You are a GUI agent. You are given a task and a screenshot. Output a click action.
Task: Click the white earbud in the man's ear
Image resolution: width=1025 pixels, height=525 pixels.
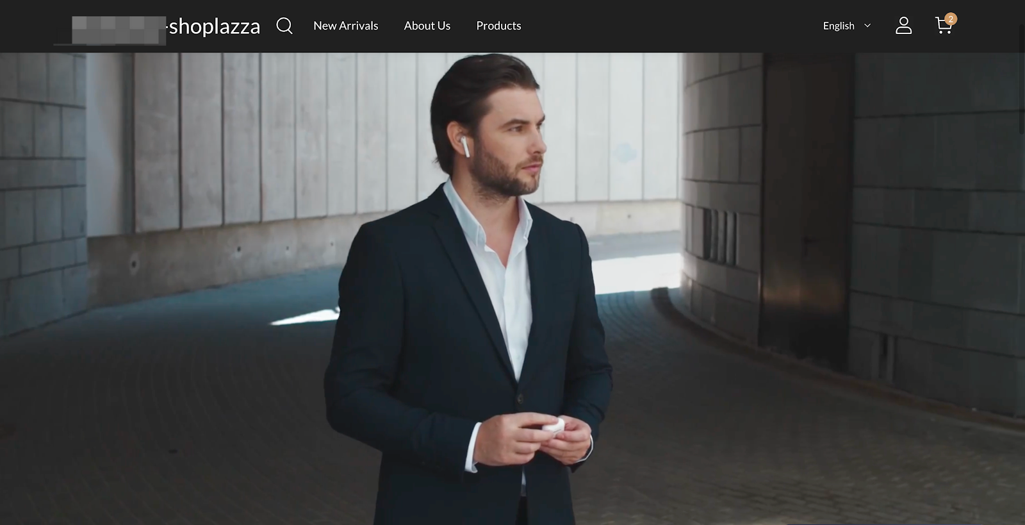(x=465, y=147)
